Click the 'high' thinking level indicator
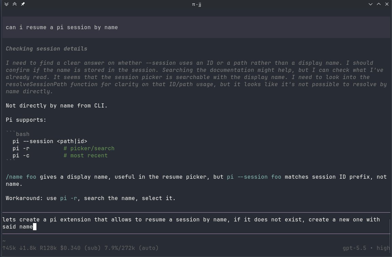The width and height of the screenshot is (392, 257). point(383,248)
